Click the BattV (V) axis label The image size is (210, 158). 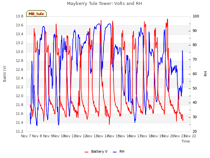pos(5,74)
